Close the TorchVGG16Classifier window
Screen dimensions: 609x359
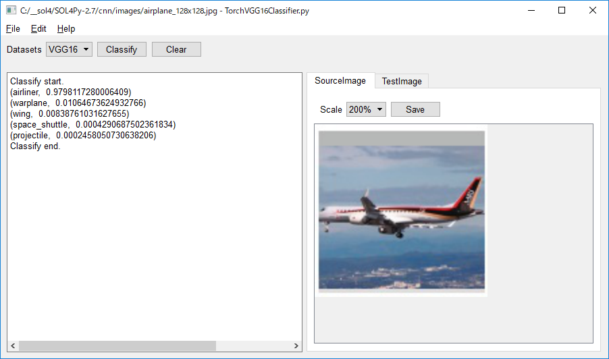[x=592, y=11]
